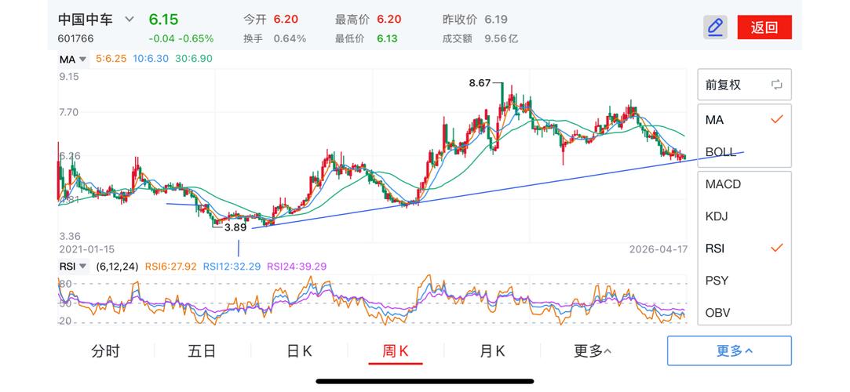The height and width of the screenshot is (392, 850).
Task: Switch to the 周K tab
Action: [396, 351]
